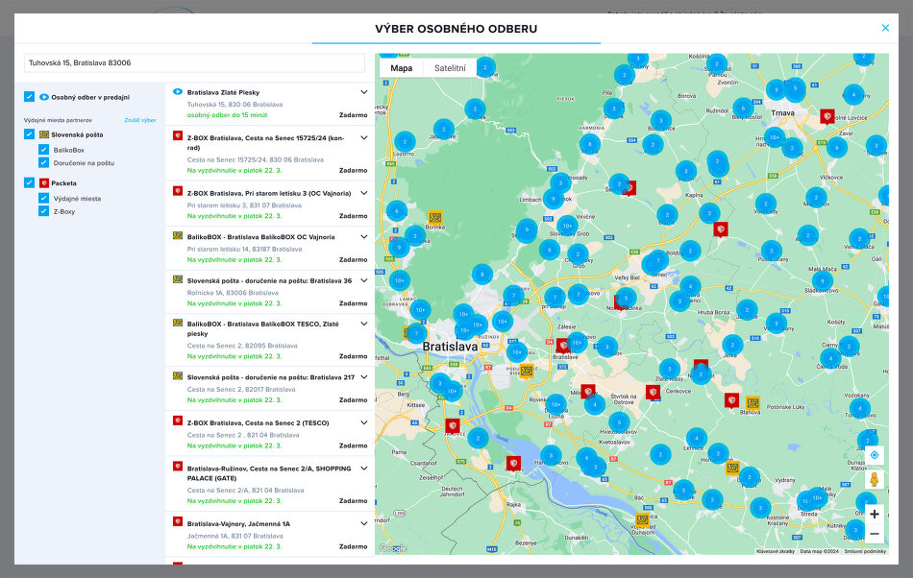Switch to Satelitní map view
Image resolution: width=913 pixels, height=578 pixels.
point(450,68)
